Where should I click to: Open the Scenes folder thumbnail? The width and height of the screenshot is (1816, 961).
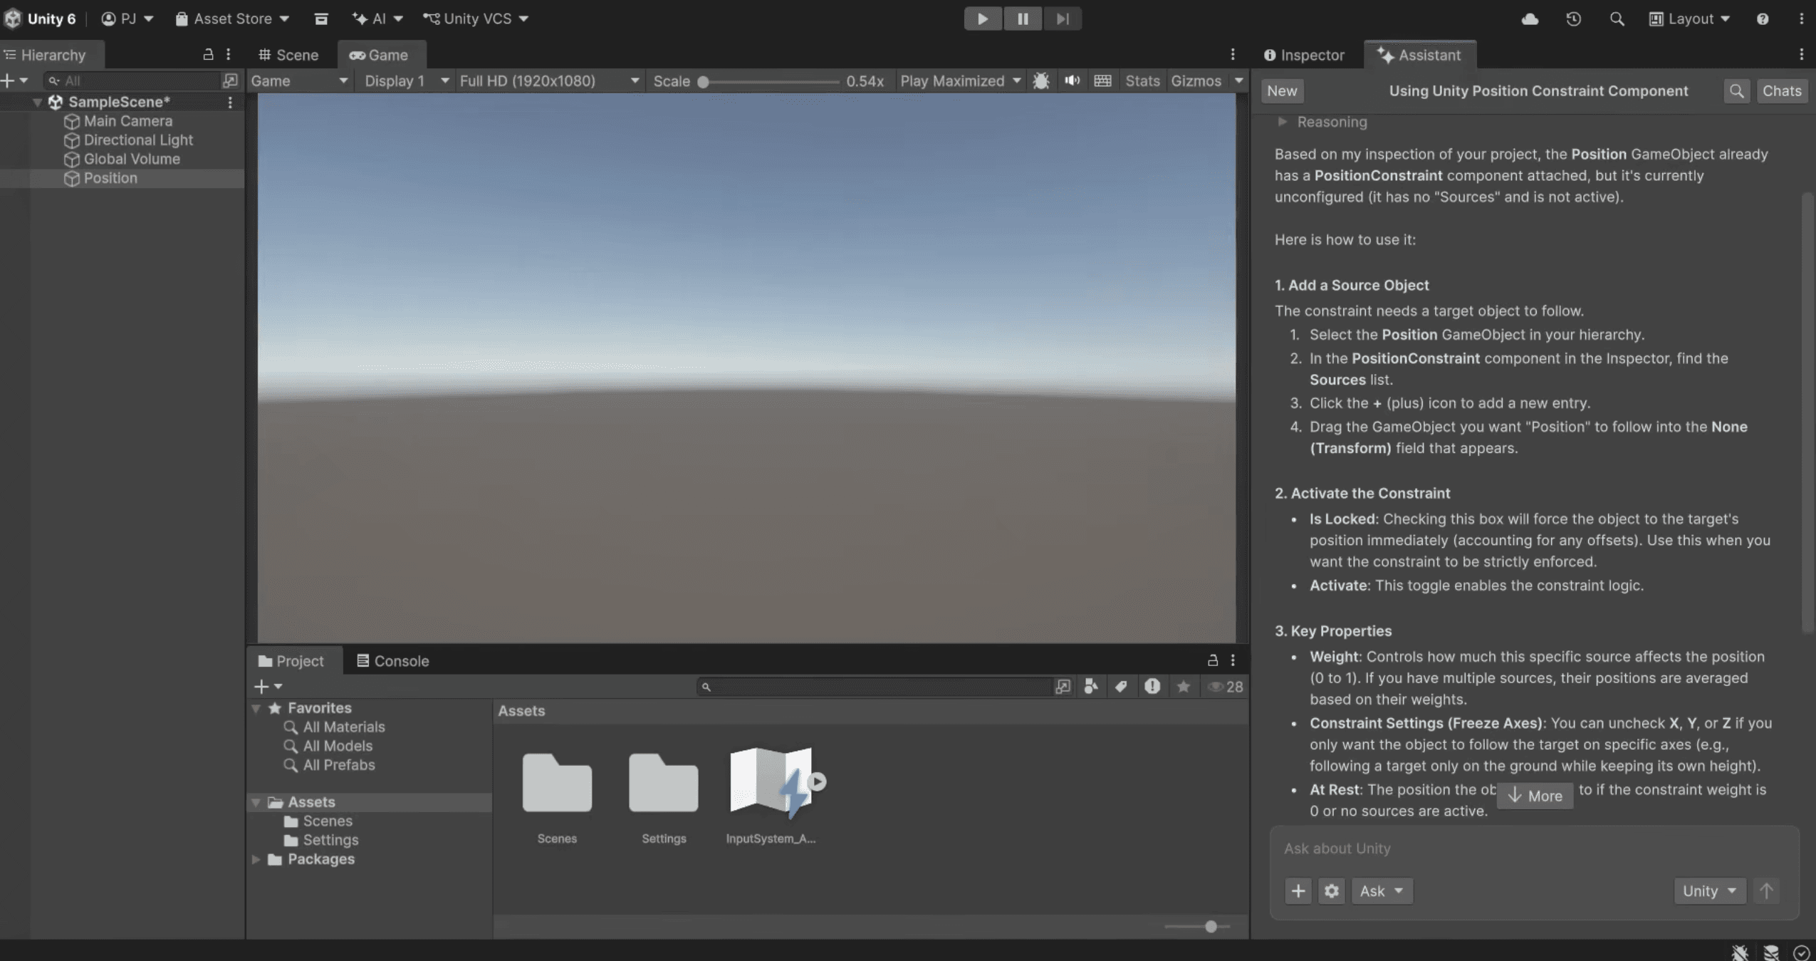[x=557, y=783]
